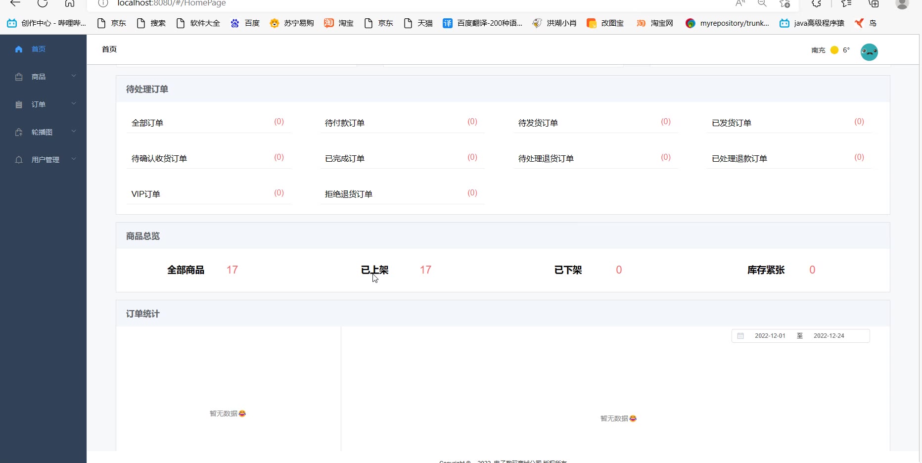This screenshot has width=922, height=463.
Task: Click the browser address bar URL
Action: click(172, 3)
